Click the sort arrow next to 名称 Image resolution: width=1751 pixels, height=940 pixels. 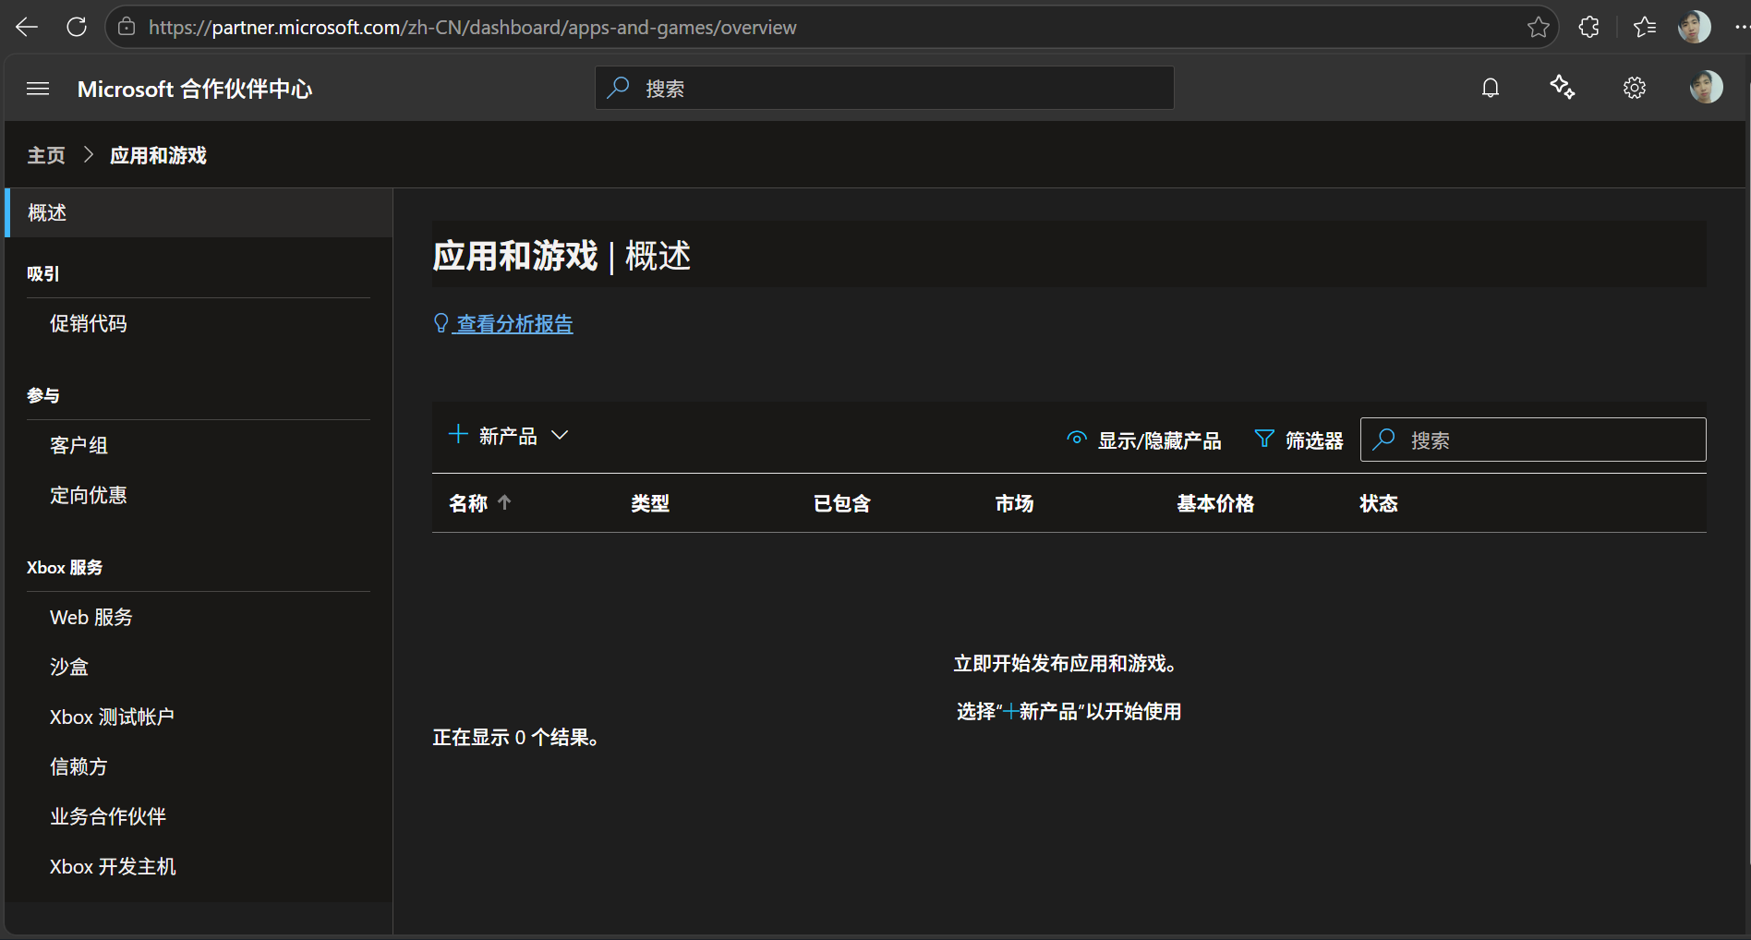click(504, 502)
